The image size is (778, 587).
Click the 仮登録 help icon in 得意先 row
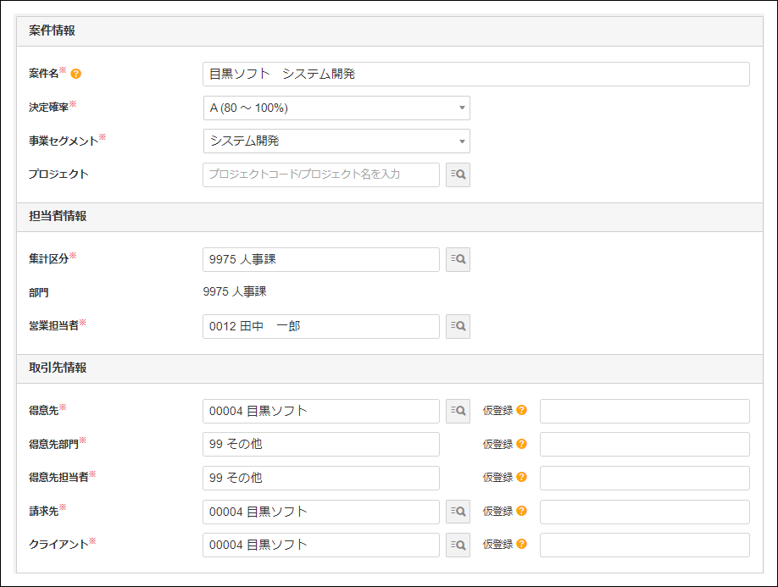[x=522, y=411]
